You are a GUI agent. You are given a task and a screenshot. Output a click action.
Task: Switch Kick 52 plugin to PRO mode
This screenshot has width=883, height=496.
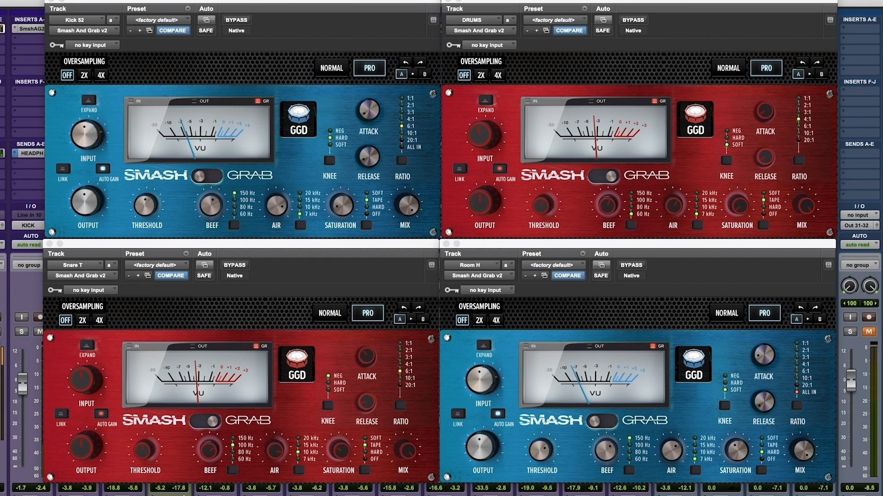click(369, 68)
